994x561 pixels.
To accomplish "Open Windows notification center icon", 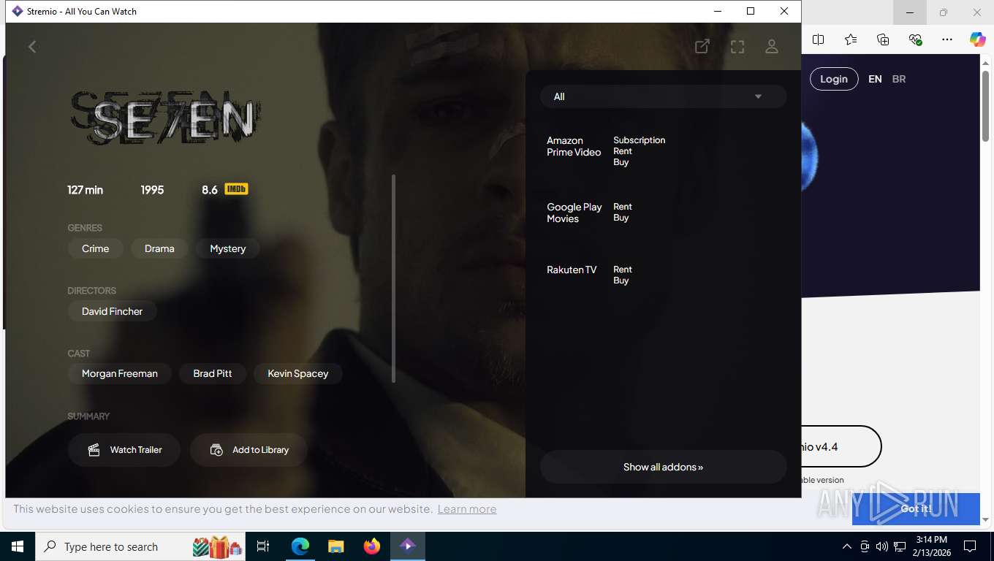I will click(x=970, y=546).
